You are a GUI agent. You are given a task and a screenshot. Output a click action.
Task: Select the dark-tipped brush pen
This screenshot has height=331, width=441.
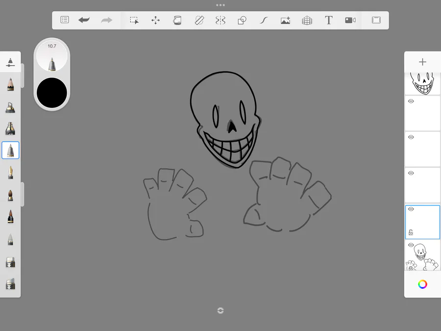coord(10,216)
